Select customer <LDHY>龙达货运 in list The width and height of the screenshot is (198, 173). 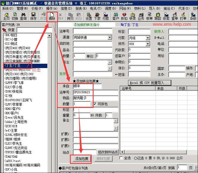point(16,148)
